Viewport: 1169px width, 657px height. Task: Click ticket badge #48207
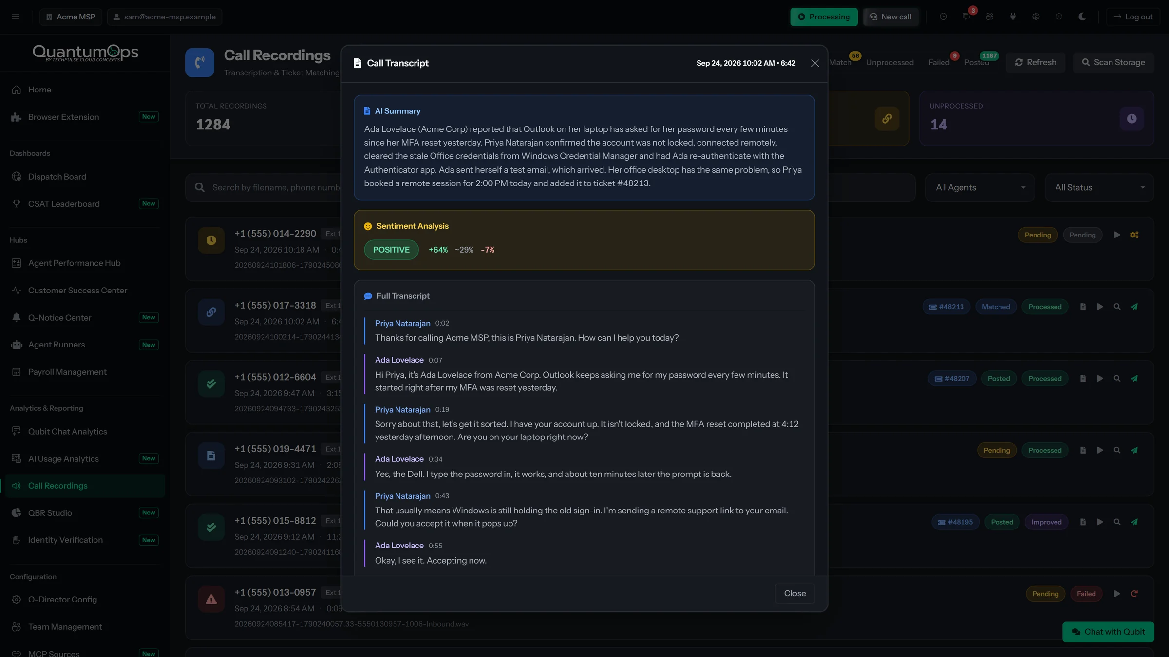(952, 379)
